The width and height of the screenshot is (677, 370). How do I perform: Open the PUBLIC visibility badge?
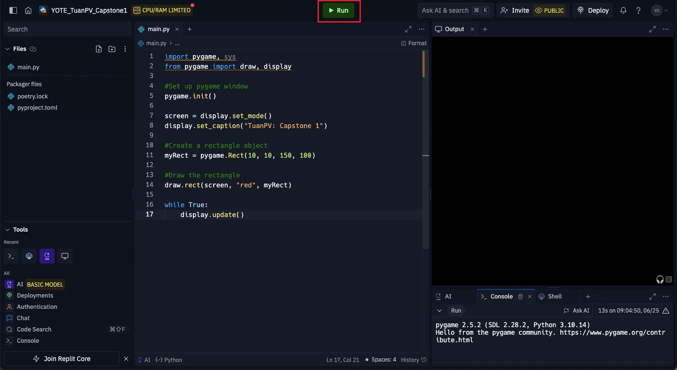pos(550,10)
